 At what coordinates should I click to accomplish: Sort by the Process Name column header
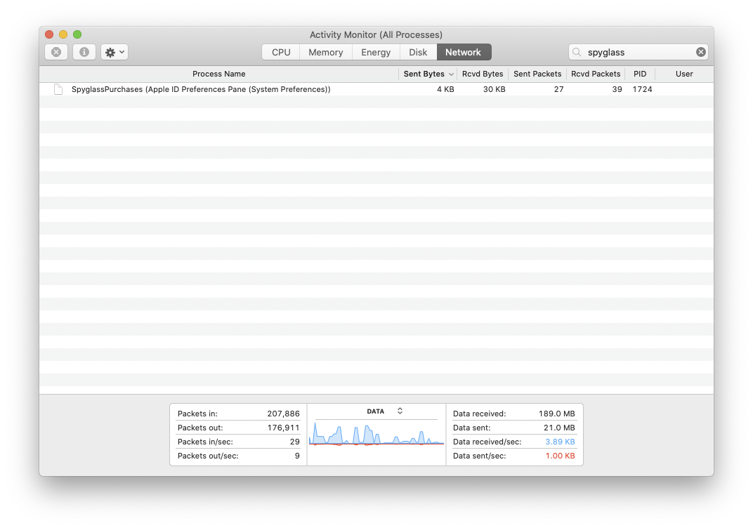[x=219, y=74]
